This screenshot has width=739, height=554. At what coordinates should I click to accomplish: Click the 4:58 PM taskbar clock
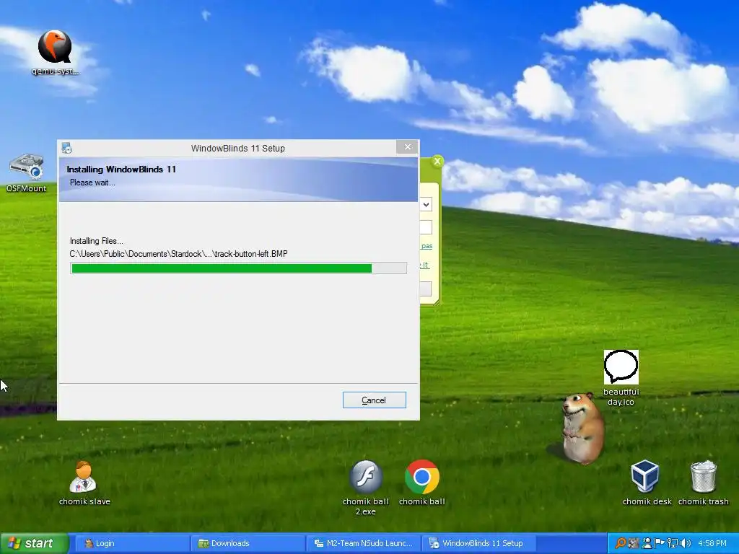click(x=712, y=543)
